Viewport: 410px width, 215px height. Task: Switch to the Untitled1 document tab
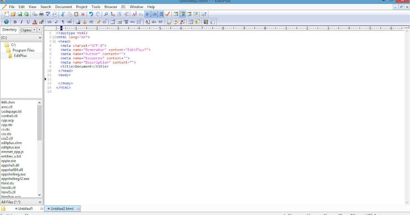click(x=25, y=209)
